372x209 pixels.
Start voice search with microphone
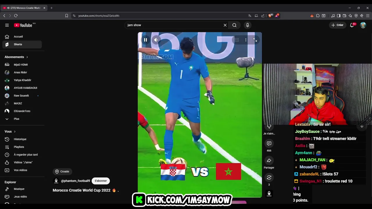pyautogui.click(x=248, y=25)
